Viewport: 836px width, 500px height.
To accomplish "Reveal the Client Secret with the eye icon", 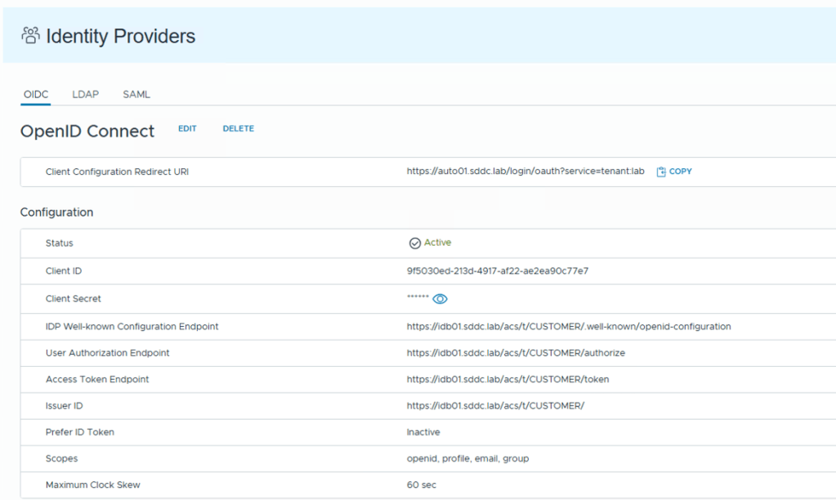I will click(440, 299).
